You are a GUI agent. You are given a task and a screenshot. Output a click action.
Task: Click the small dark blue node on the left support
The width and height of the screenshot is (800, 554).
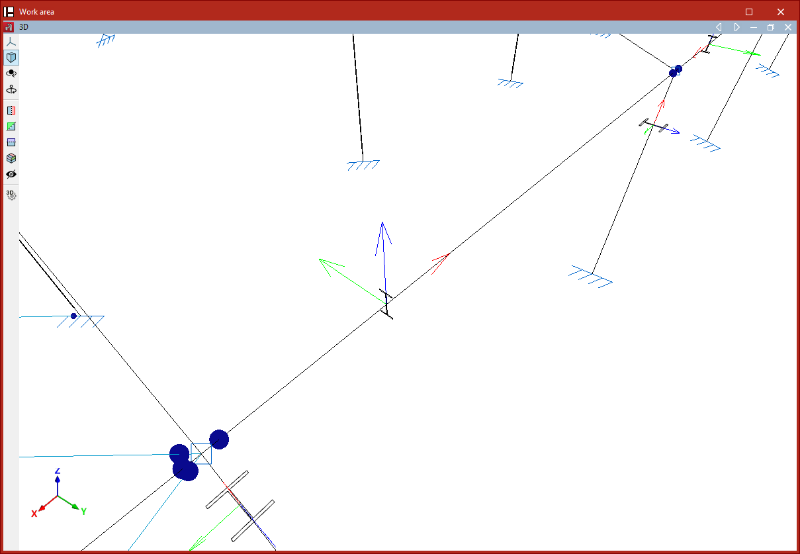pyautogui.click(x=74, y=316)
